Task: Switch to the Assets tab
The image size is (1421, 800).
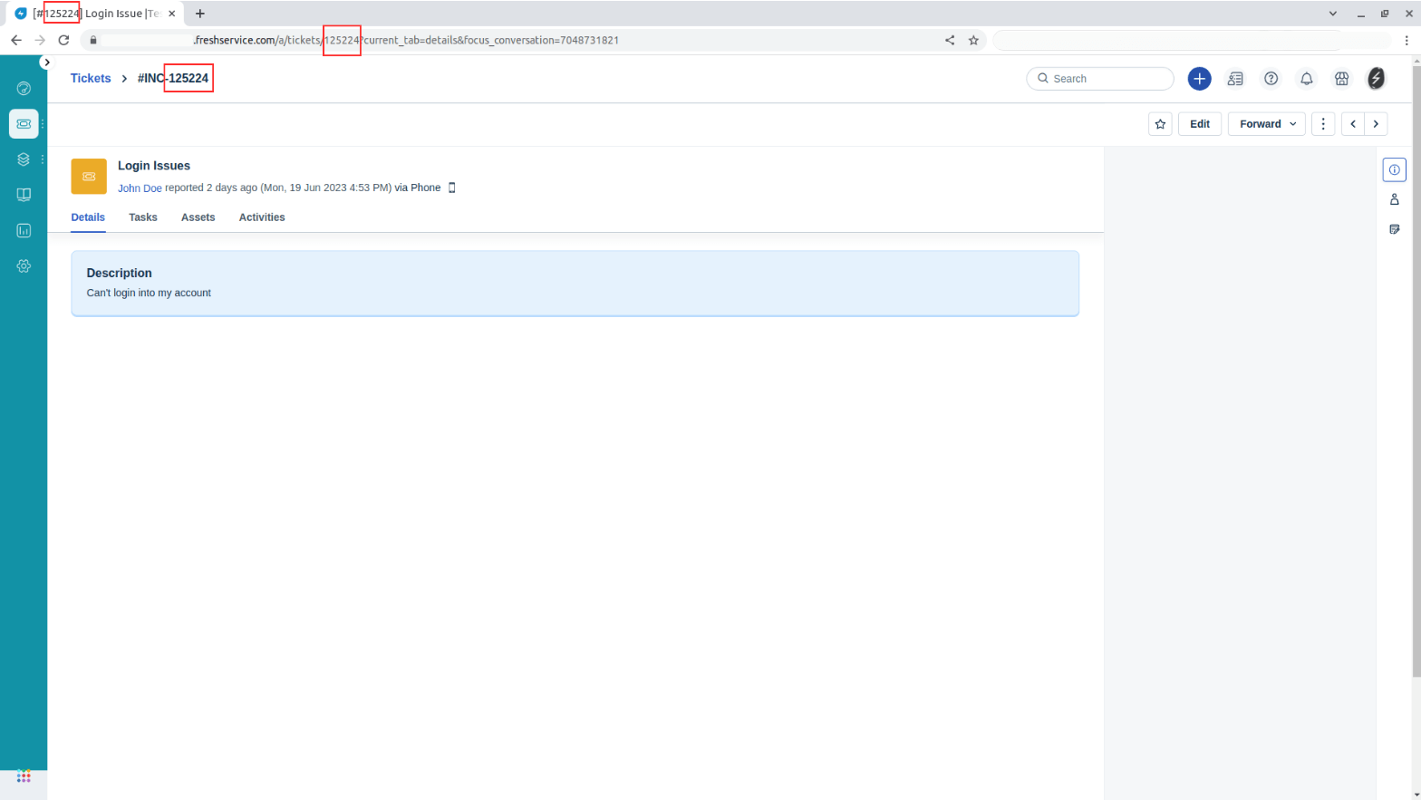Action: coord(198,217)
